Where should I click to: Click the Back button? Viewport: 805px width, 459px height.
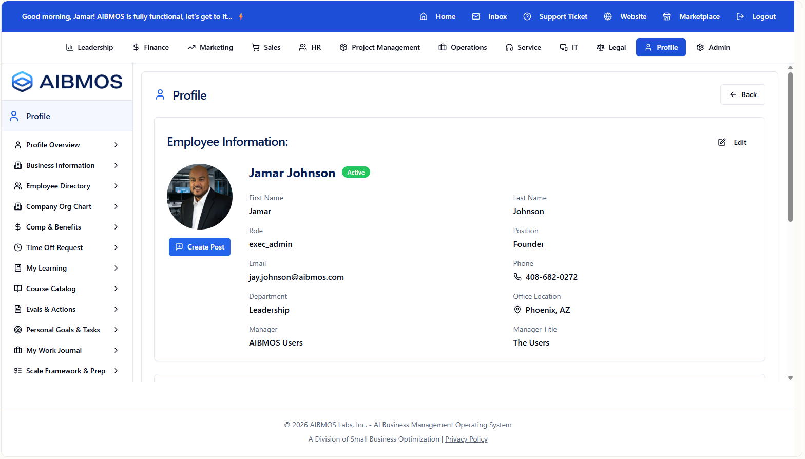(x=743, y=94)
